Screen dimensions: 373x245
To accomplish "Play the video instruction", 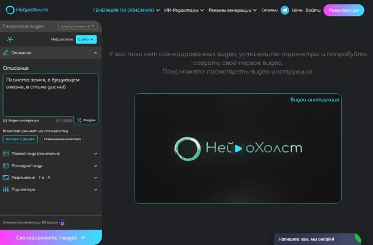I will coord(238,148).
